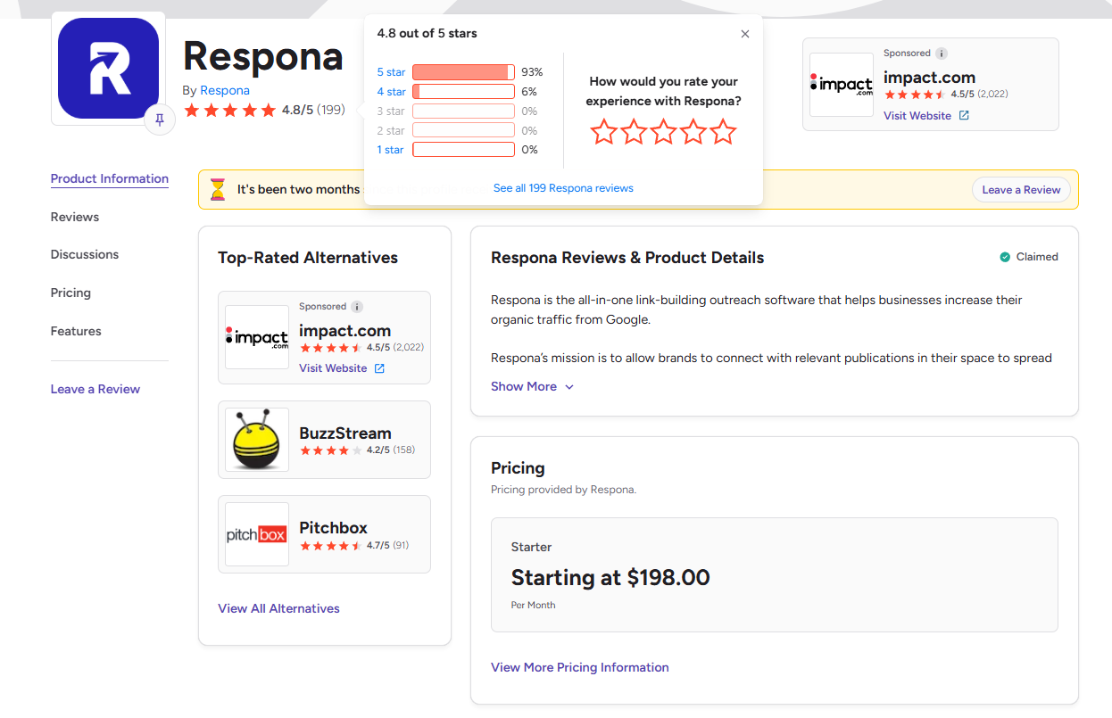Click the middle star under the rating question
The height and width of the screenshot is (718, 1112).
(x=662, y=131)
